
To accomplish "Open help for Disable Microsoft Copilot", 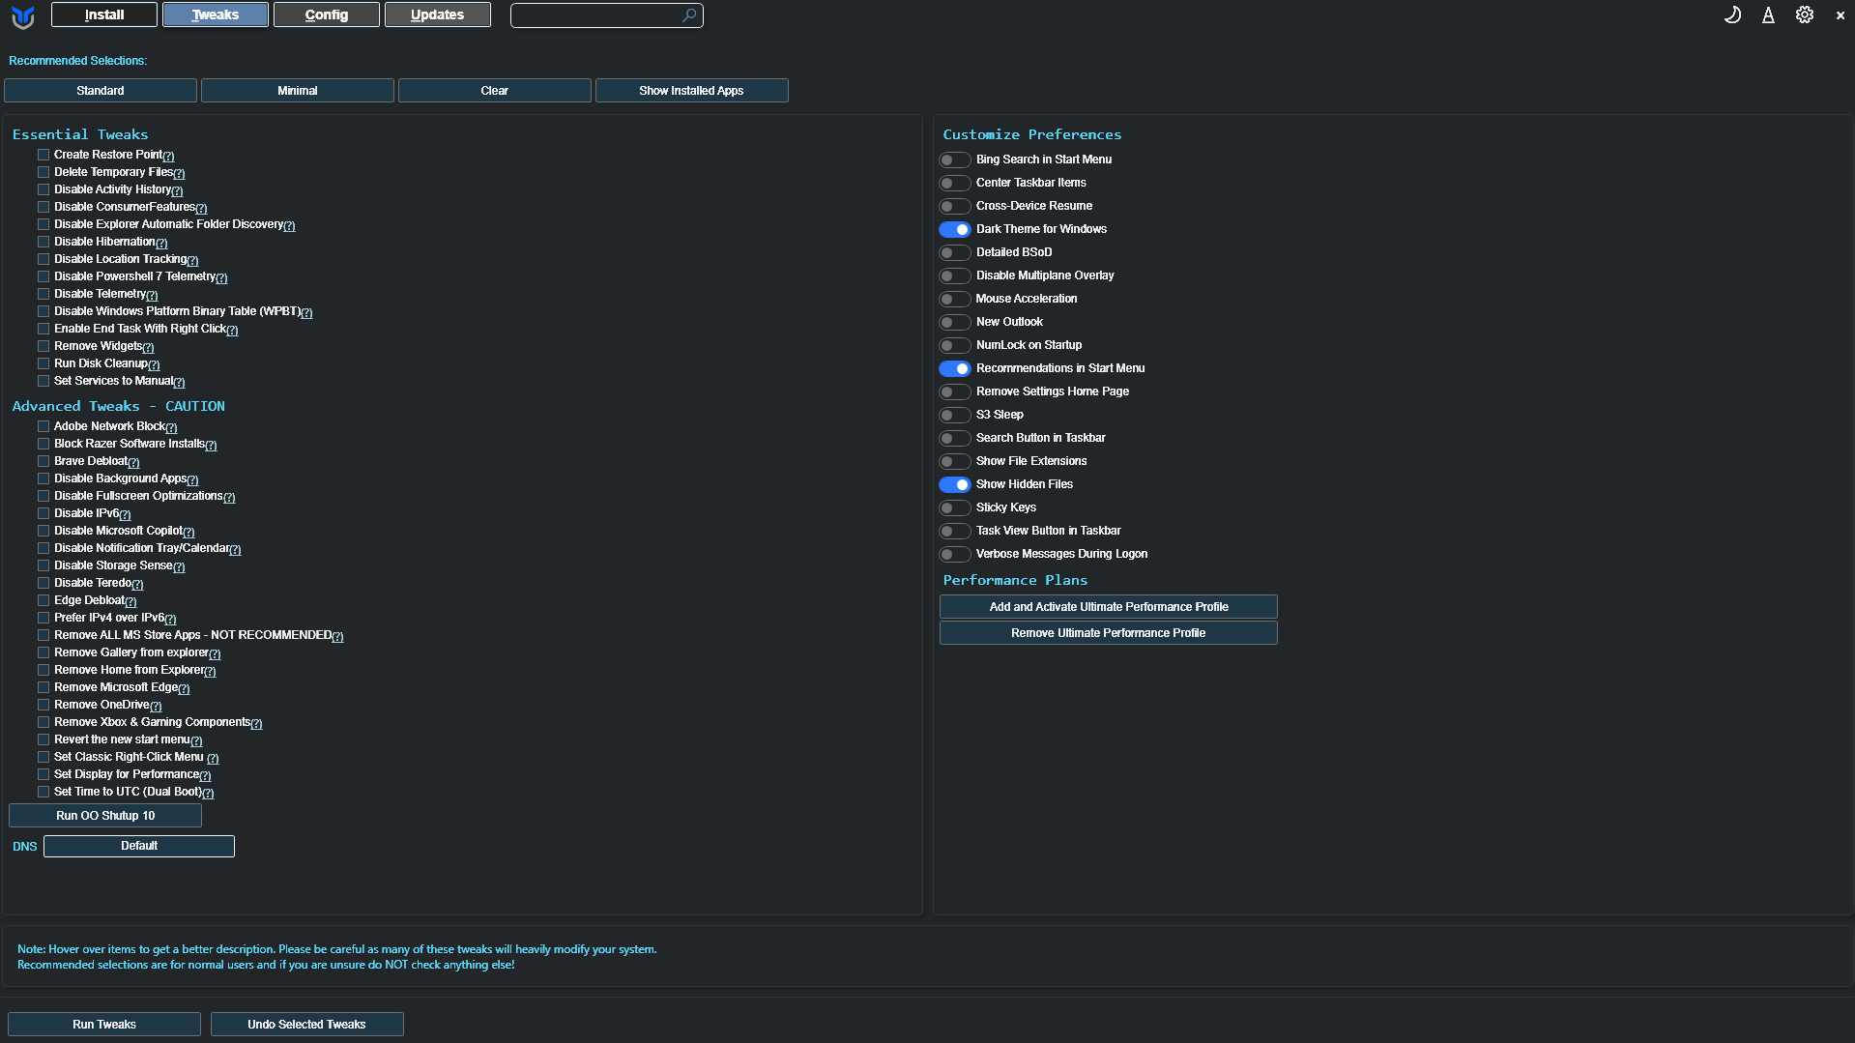I will 188,532.
